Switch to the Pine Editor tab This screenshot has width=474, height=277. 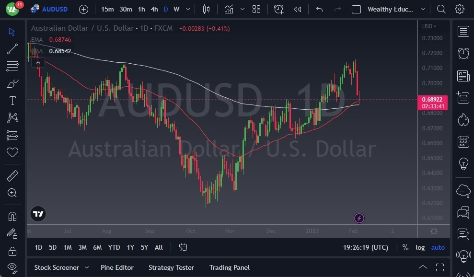pyautogui.click(x=117, y=267)
